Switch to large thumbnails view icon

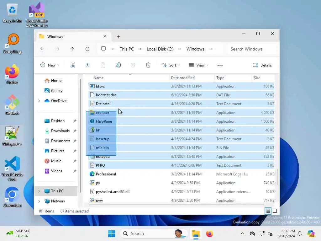[x=275, y=211]
